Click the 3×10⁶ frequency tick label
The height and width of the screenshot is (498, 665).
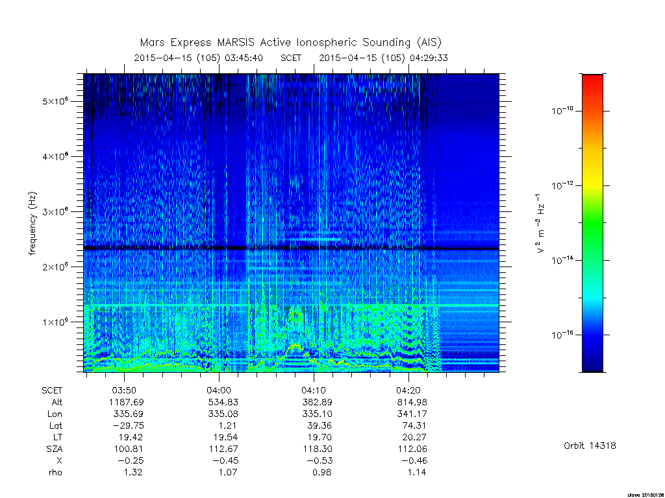[x=55, y=212]
